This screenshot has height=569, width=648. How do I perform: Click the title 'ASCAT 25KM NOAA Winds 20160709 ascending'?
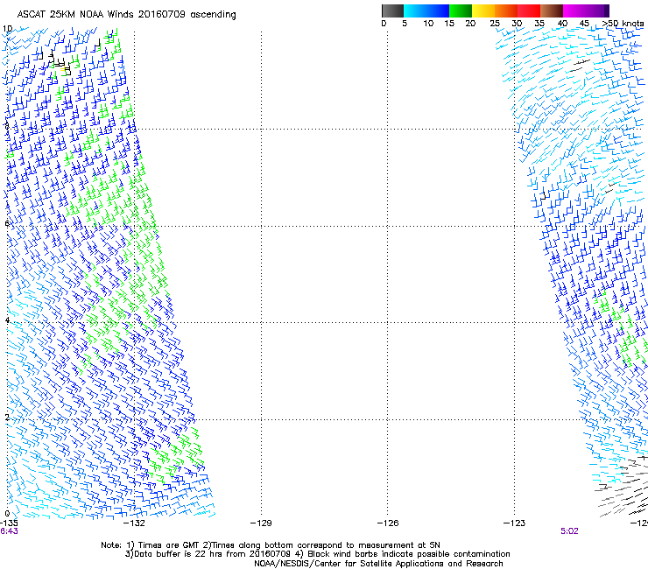pyautogui.click(x=126, y=15)
